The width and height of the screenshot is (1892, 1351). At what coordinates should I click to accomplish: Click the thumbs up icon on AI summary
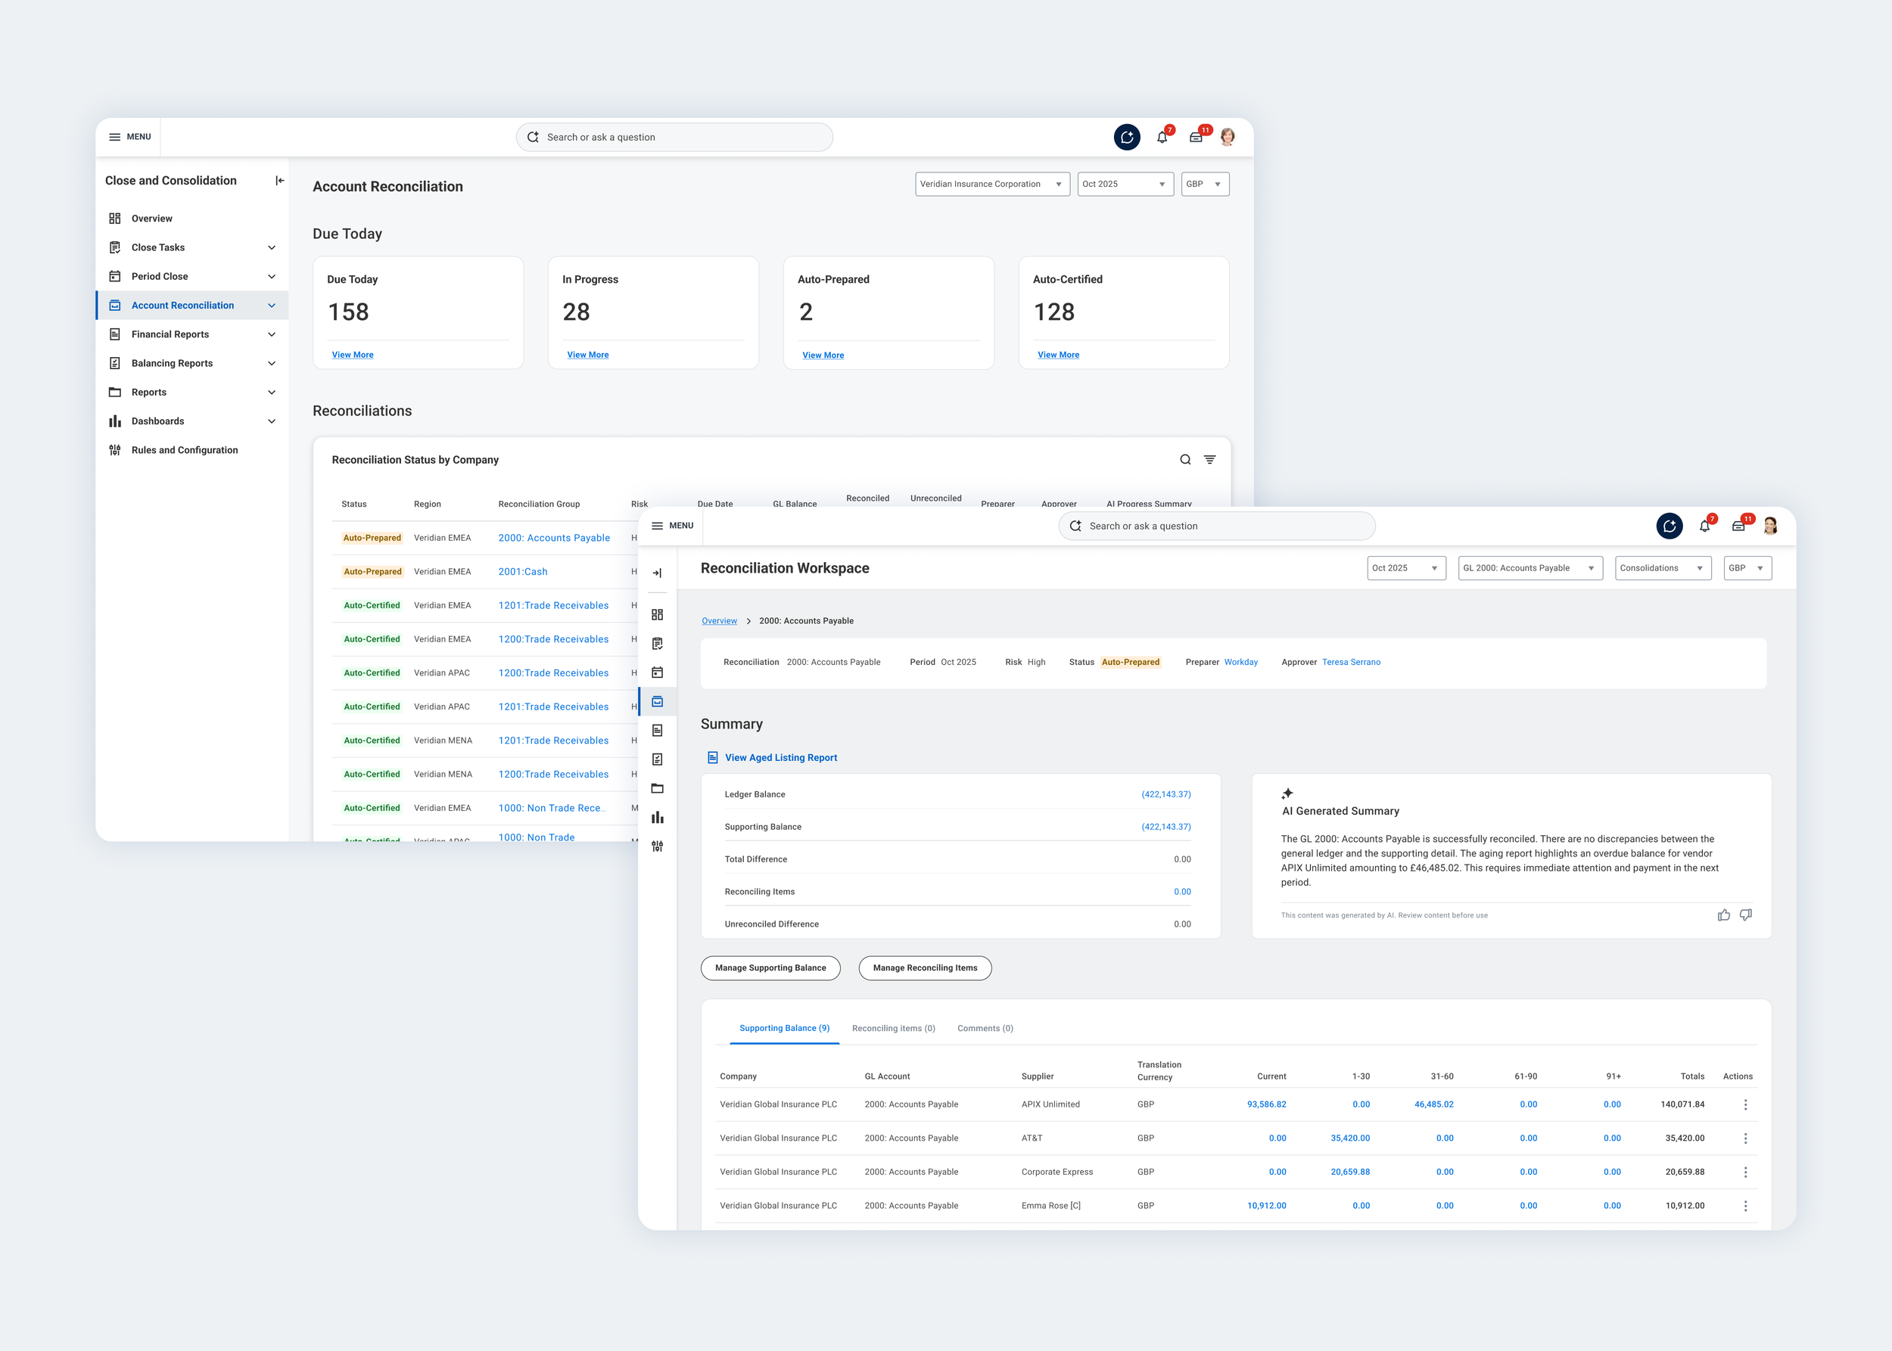click(1723, 915)
